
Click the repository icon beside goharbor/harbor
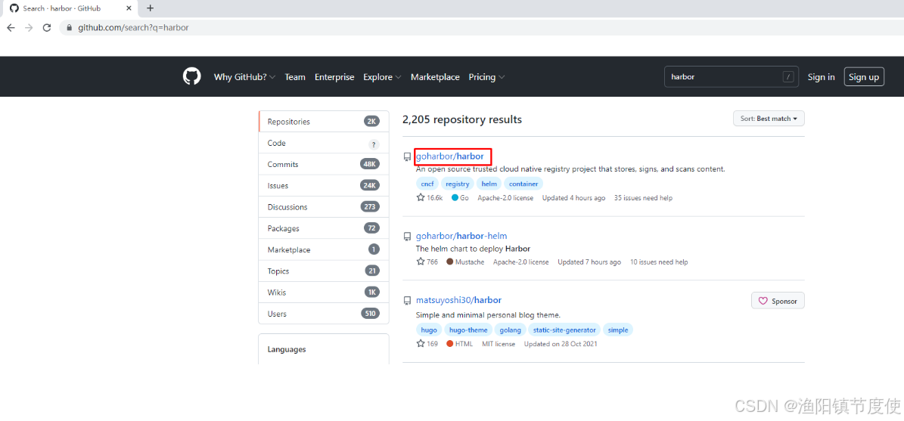click(x=407, y=156)
